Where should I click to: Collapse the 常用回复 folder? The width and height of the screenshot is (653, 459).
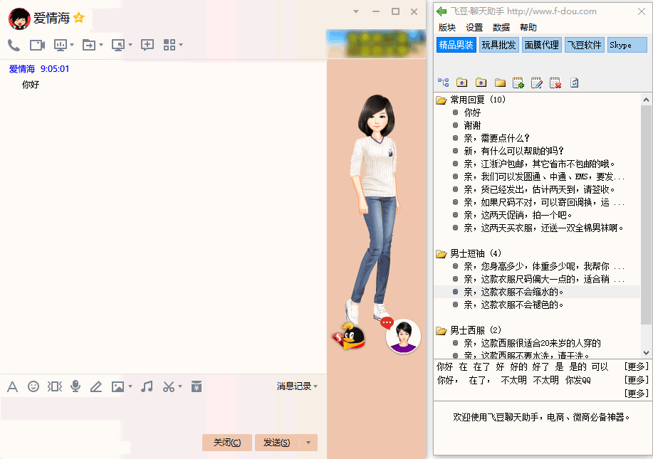coord(442,100)
